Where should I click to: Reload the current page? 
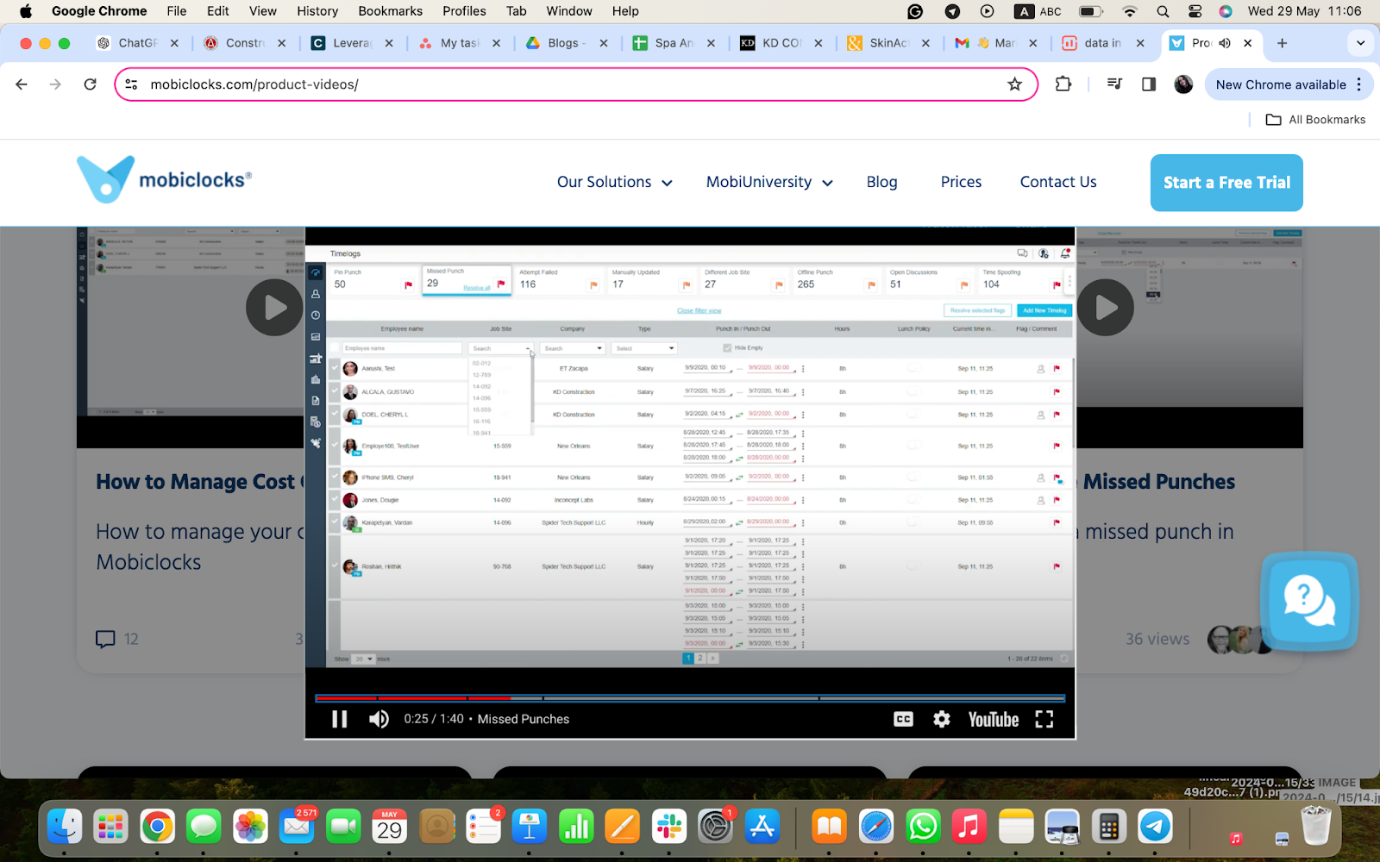click(90, 84)
